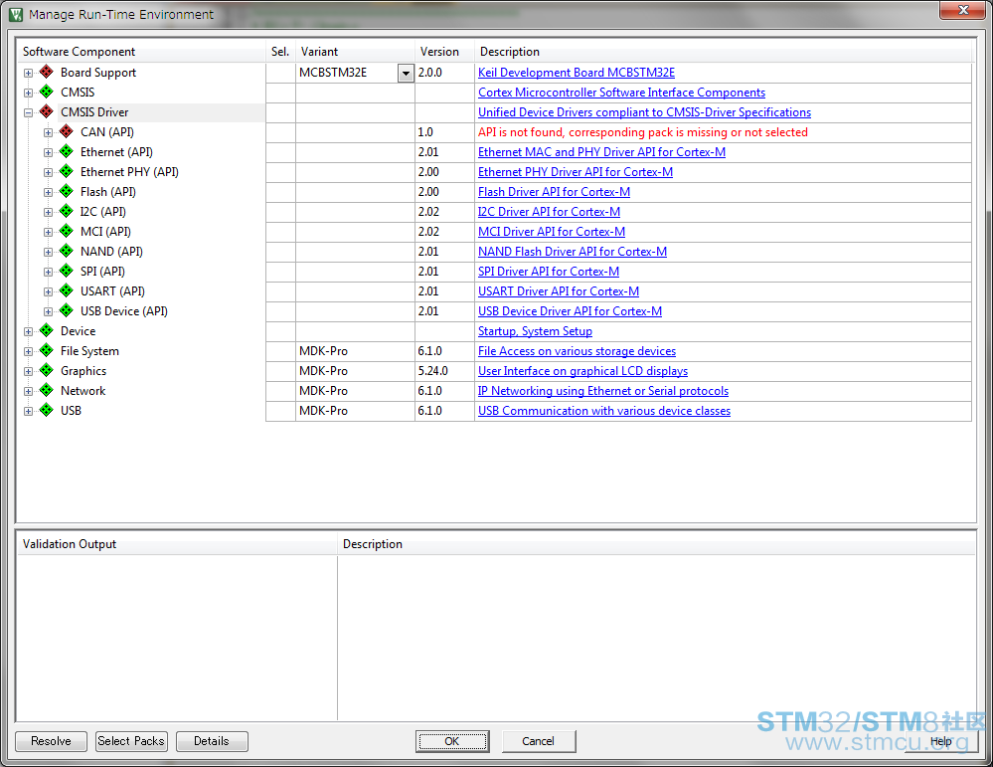
Task: Expand the File System node
Action: click(x=28, y=352)
